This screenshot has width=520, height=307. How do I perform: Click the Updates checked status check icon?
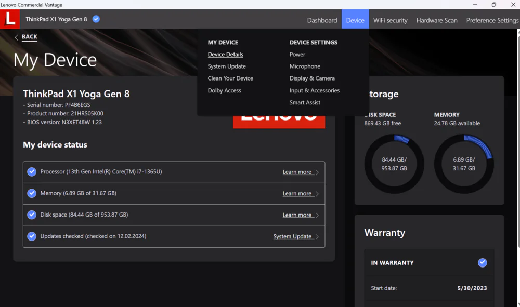coord(32,236)
